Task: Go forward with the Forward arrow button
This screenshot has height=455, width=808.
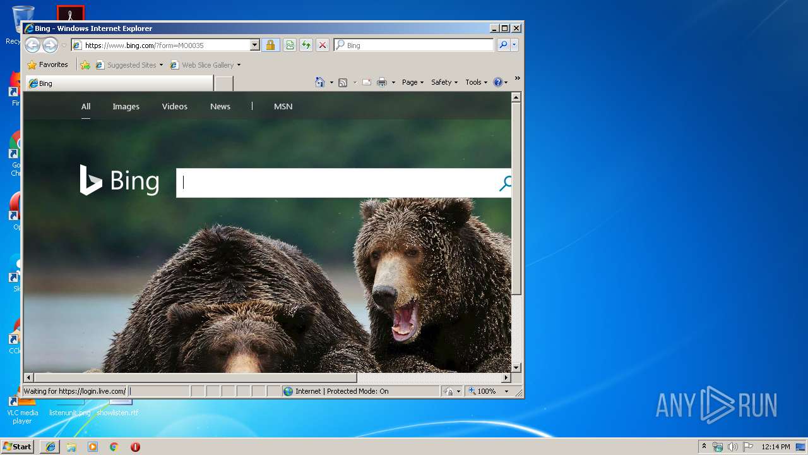Action: (50, 45)
